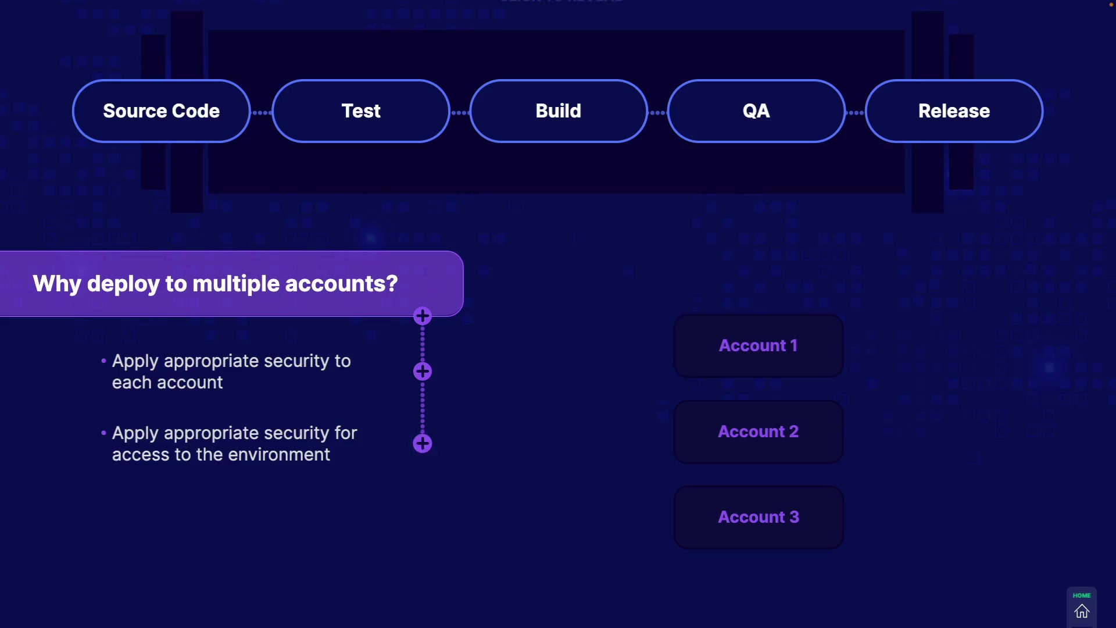Screen dimensions: 1116x628
Task: Expand the plus icon under the question header
Action: point(423,316)
